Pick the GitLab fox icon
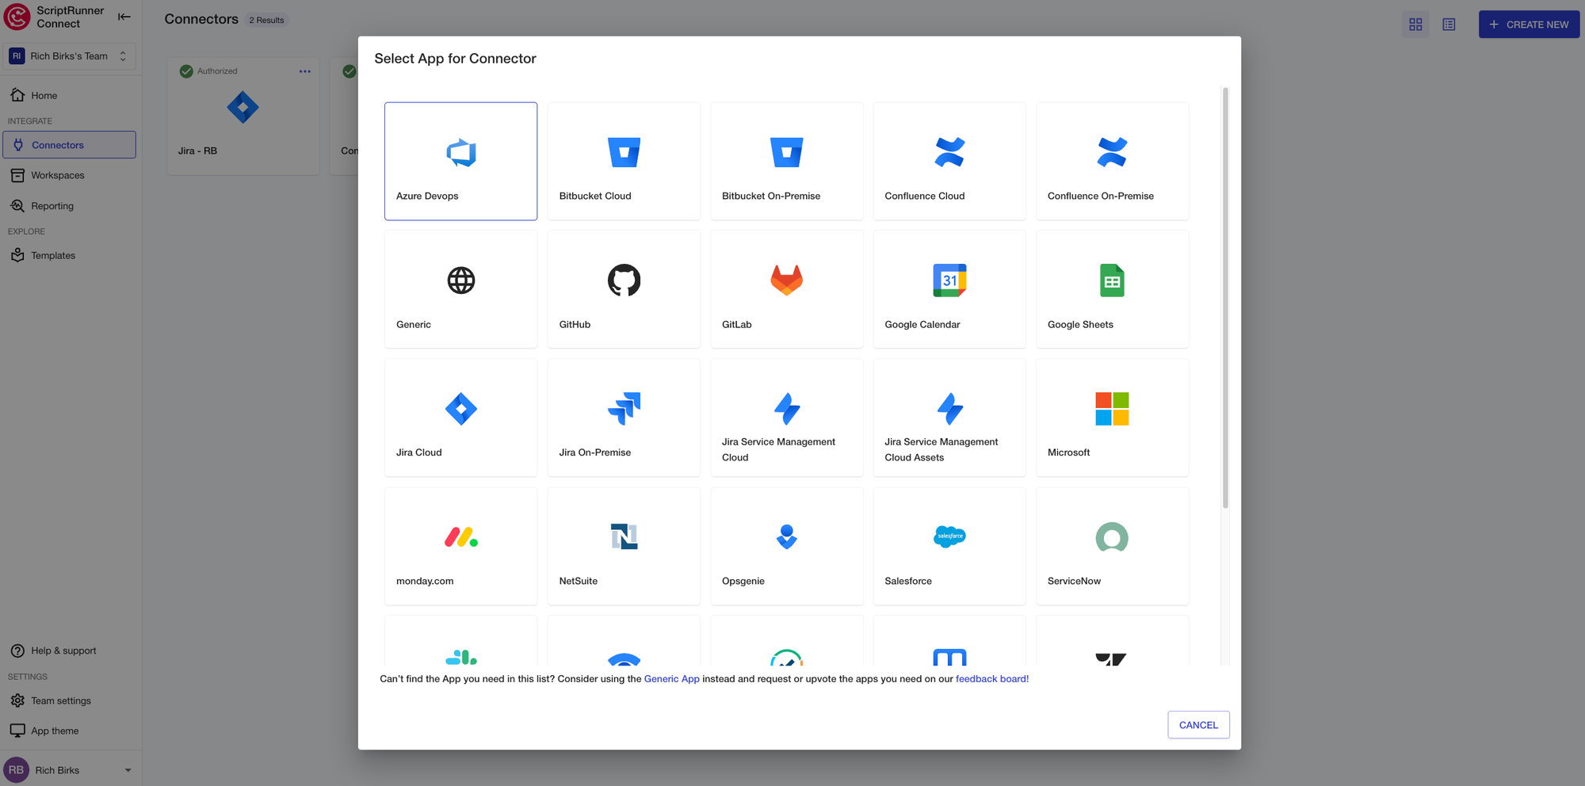This screenshot has width=1585, height=786. point(787,280)
